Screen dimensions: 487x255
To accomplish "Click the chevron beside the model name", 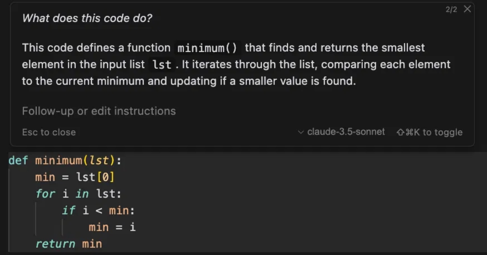I will pyautogui.click(x=301, y=132).
